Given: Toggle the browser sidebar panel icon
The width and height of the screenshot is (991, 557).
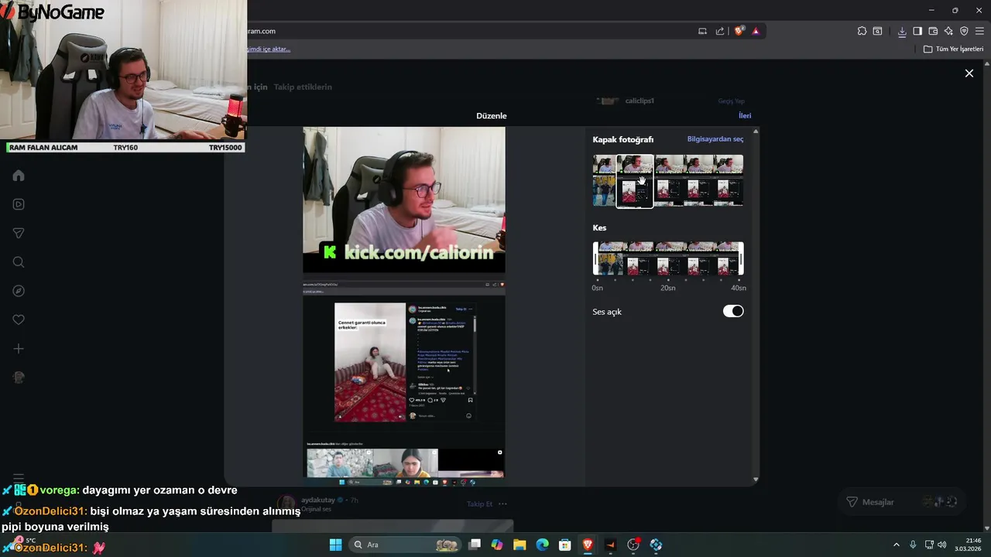Looking at the screenshot, I should point(917,31).
